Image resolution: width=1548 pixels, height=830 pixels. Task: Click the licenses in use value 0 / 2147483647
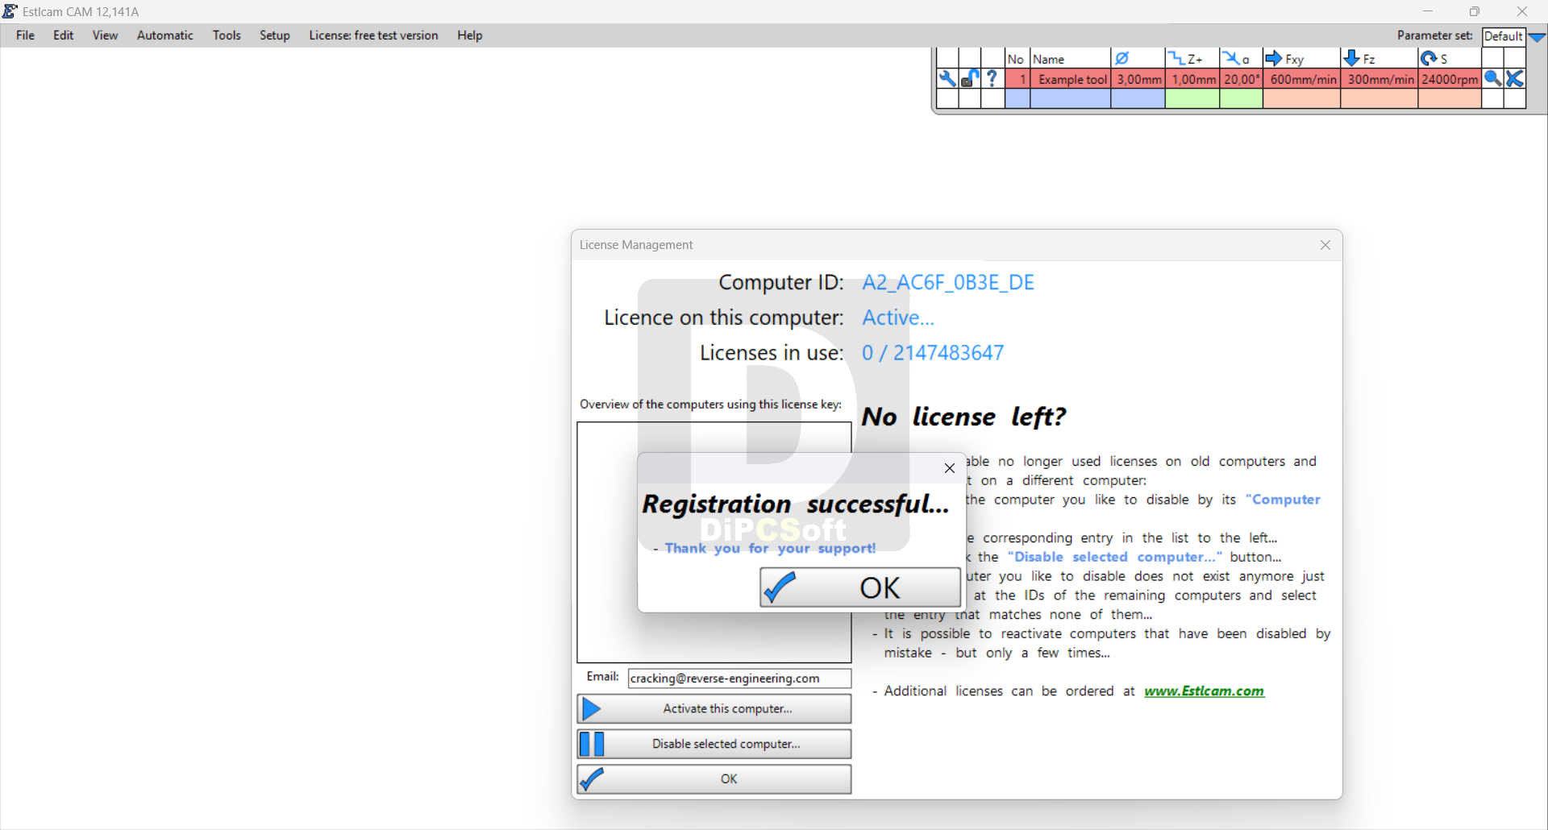933,353
